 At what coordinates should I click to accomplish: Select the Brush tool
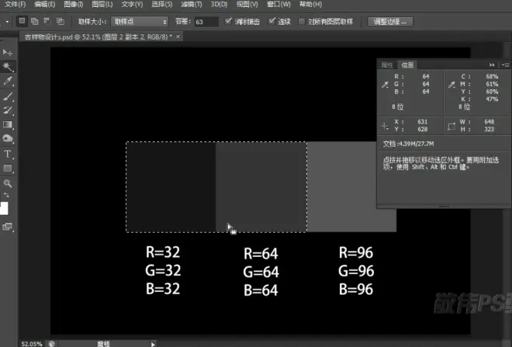click(x=8, y=95)
